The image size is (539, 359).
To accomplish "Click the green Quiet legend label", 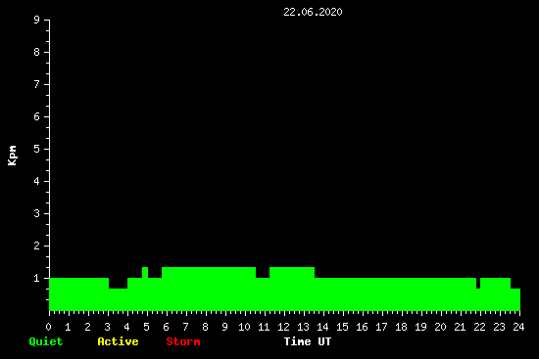I will [x=46, y=341].
